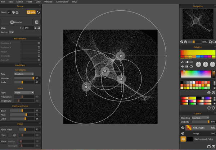This screenshot has height=150, width=216.
Task: Open the File menu
Action: 3,2
